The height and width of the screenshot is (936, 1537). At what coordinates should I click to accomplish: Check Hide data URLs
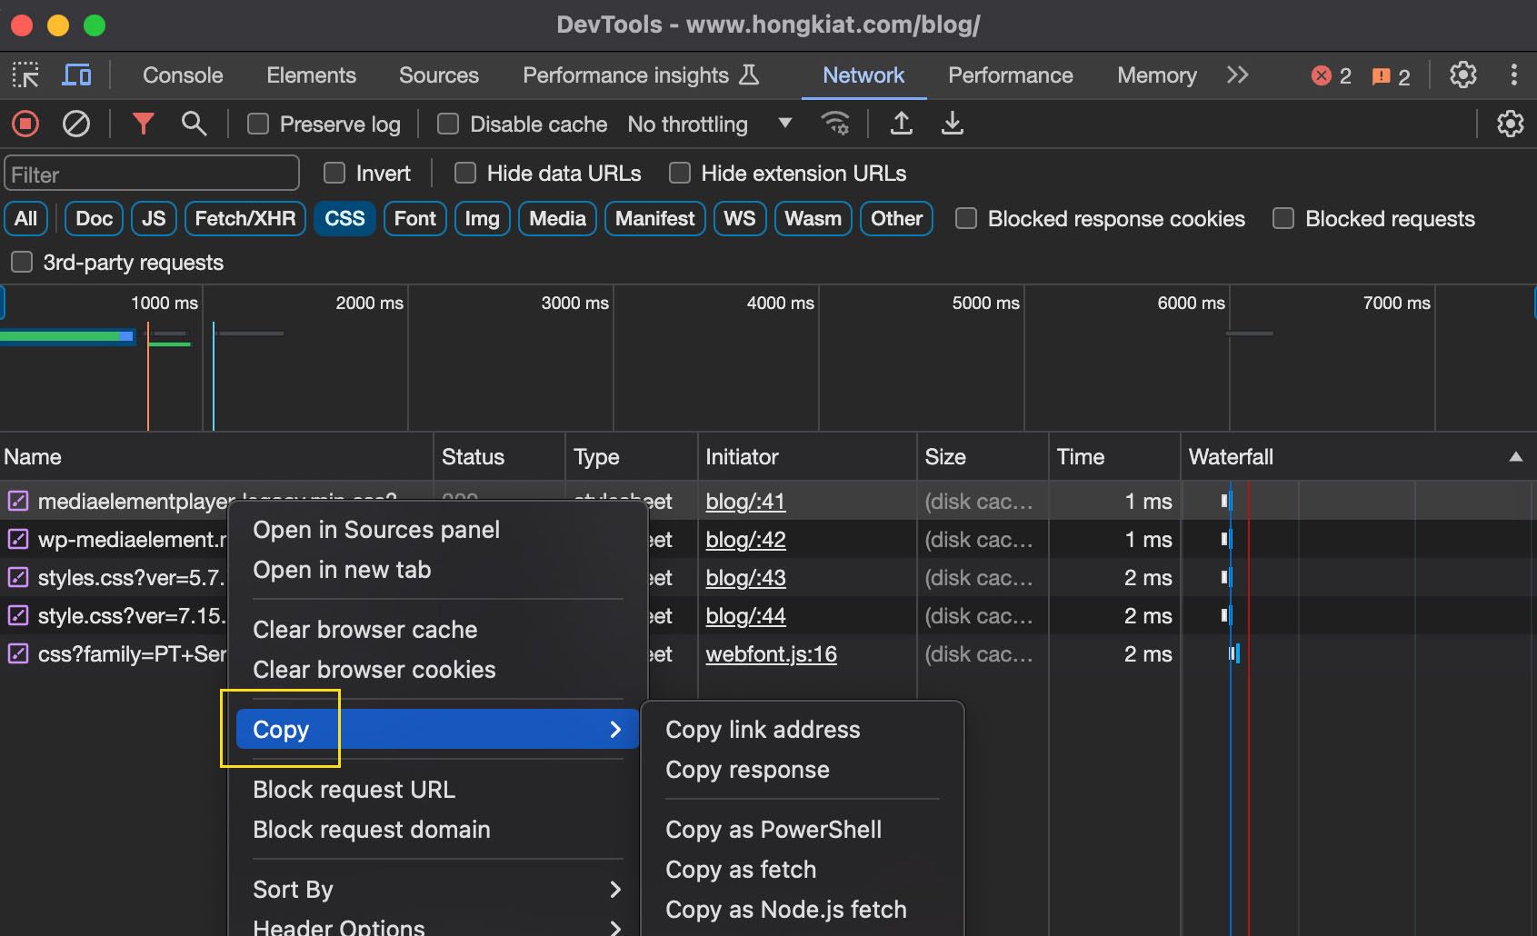coord(465,173)
